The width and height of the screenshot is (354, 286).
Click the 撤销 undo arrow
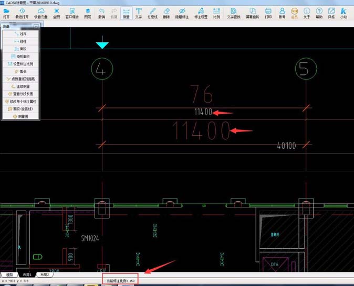tap(101, 13)
